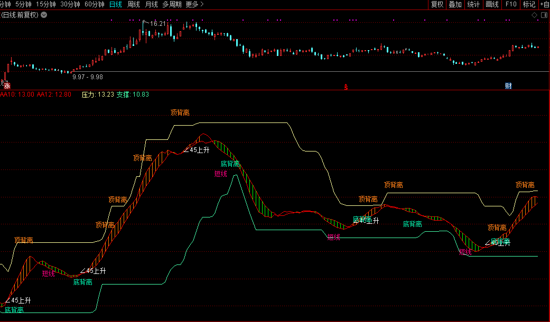This screenshot has width=550, height=322.
Task: Activate the 画线 drawing tool
Action: click(x=492, y=5)
